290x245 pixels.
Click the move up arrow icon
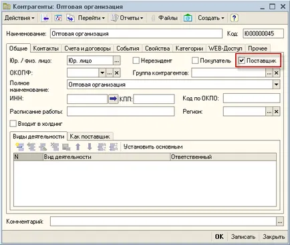point(78,147)
